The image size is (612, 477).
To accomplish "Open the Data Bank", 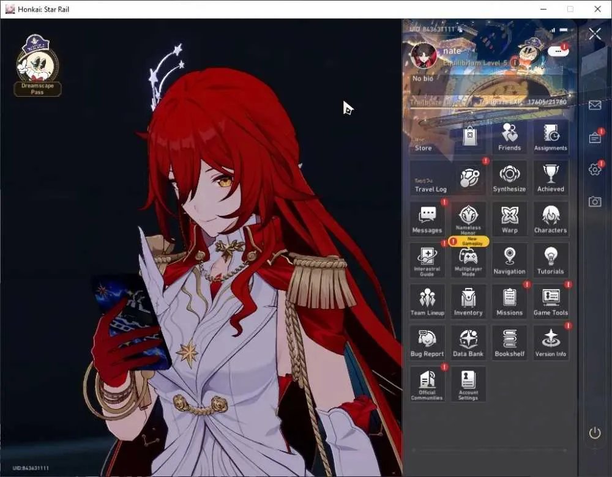I will pyautogui.click(x=468, y=343).
